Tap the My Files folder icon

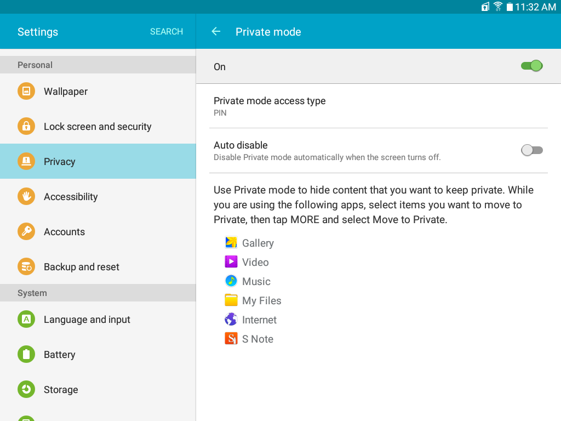tap(231, 300)
